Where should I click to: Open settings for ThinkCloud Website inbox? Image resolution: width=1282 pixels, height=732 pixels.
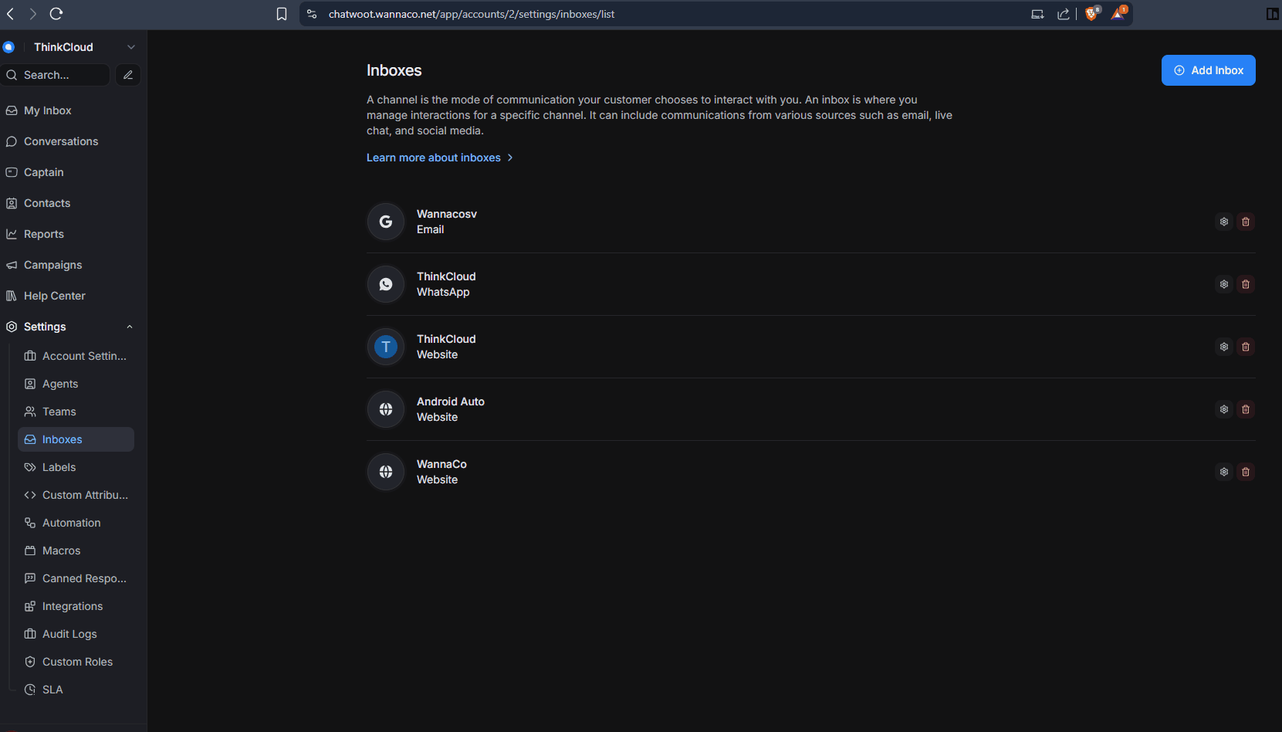tap(1224, 347)
